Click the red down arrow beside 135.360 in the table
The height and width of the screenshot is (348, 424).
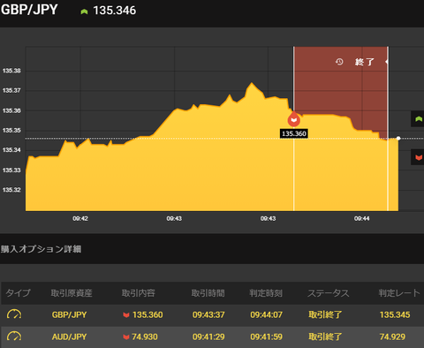tap(126, 315)
